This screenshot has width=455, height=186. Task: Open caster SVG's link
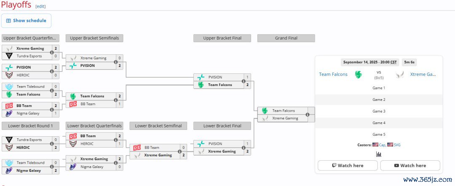(x=397, y=145)
